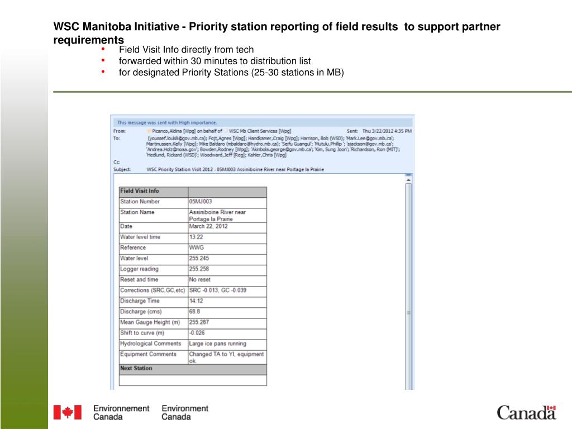Viewport: 572px width, 429px height.
Task: Click the email subject line text
Action: (x=235, y=170)
